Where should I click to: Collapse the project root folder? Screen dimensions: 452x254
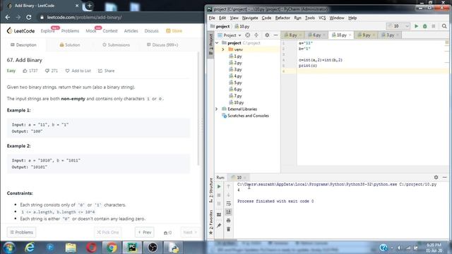(x=217, y=43)
